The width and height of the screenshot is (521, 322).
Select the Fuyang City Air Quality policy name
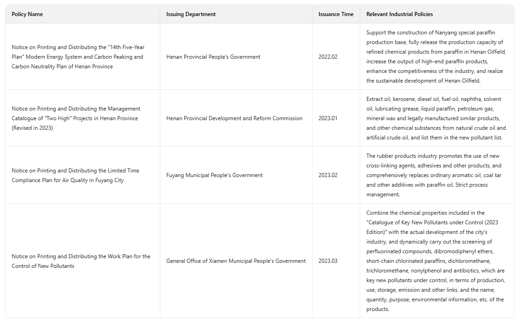click(75, 175)
